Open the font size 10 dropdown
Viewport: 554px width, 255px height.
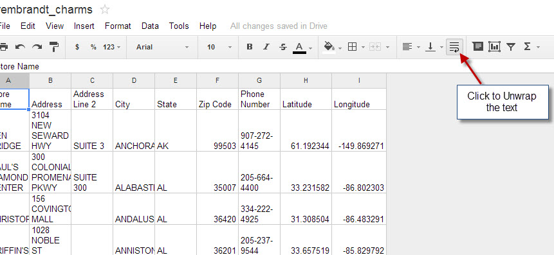tap(219, 47)
